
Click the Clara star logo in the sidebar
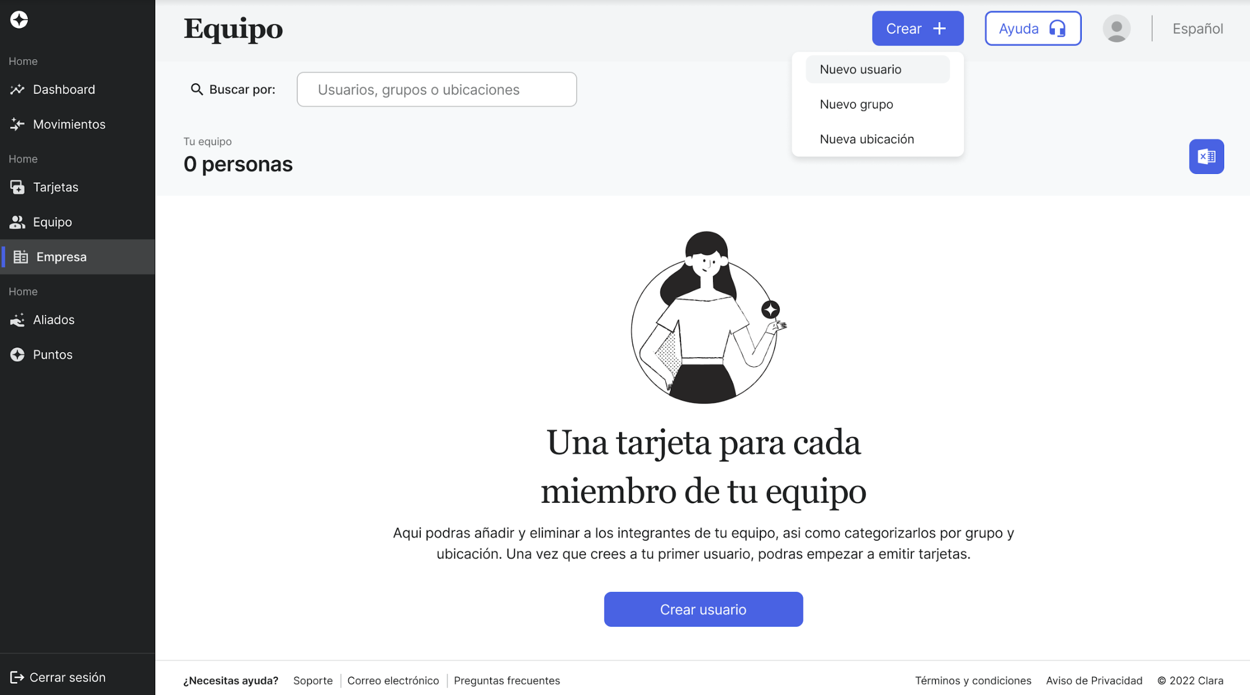click(19, 20)
